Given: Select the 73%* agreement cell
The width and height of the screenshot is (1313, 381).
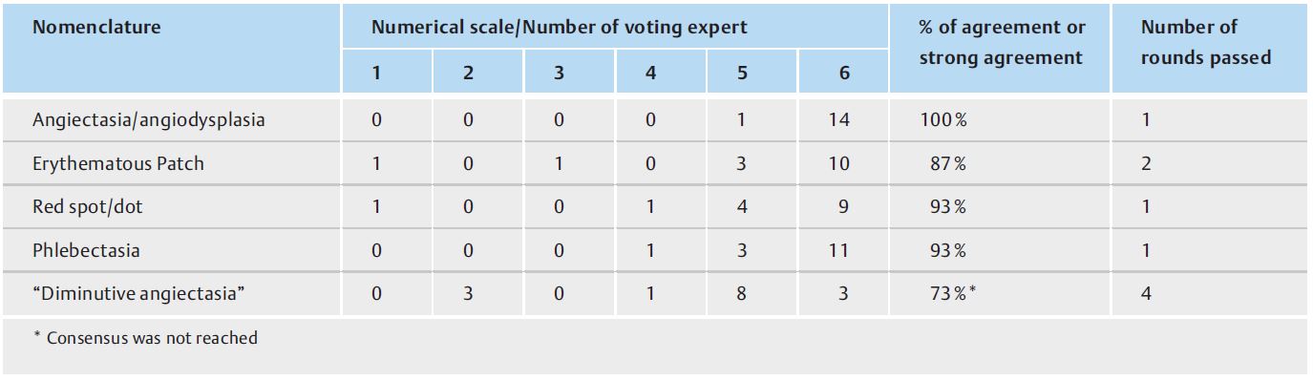Looking at the screenshot, I should tap(950, 293).
